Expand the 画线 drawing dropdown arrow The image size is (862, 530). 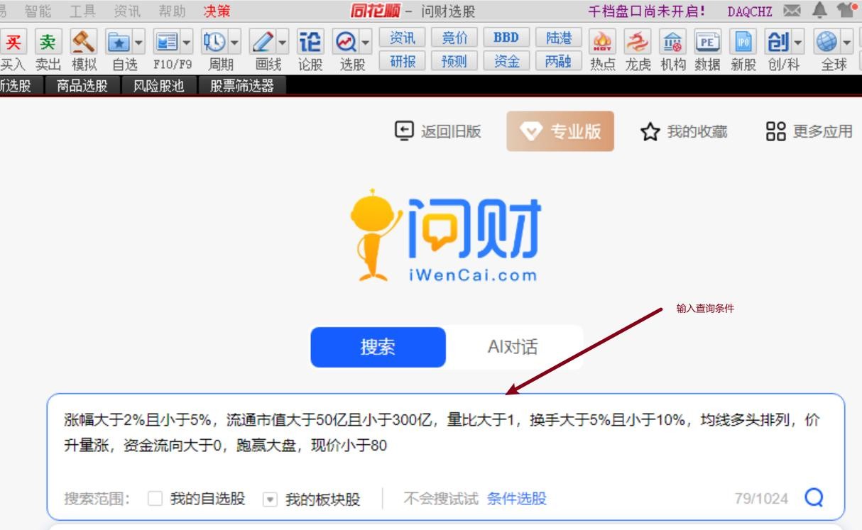point(283,43)
